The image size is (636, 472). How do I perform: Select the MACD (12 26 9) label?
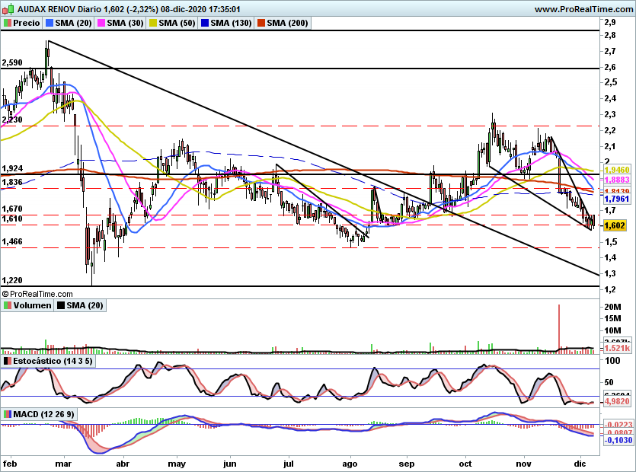[44, 414]
